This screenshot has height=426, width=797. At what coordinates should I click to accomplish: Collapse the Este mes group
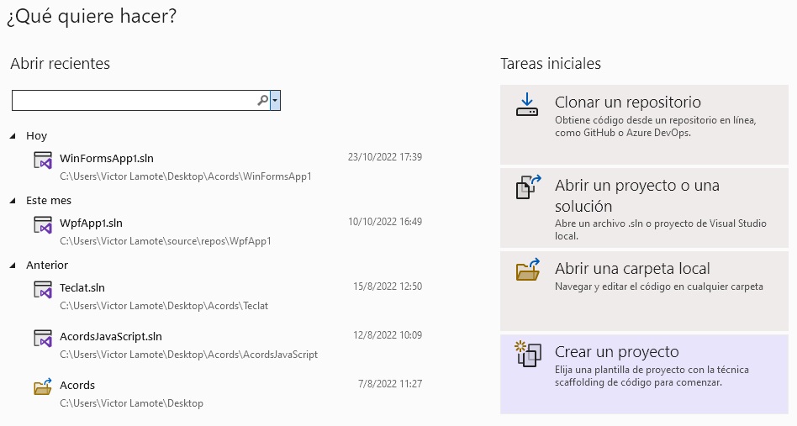13,201
